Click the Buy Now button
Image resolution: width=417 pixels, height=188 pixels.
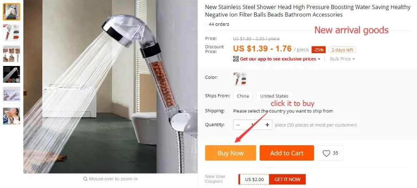point(231,153)
